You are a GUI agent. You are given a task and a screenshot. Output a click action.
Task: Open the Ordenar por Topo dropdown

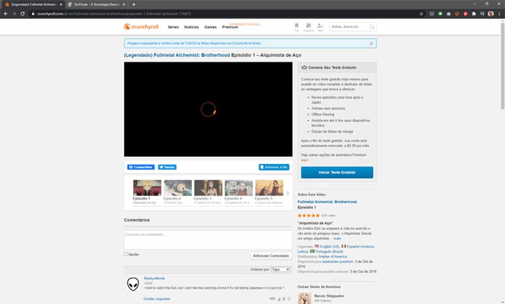click(280, 269)
